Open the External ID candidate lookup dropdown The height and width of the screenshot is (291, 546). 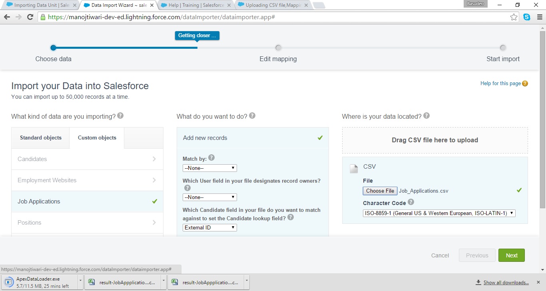point(210,228)
